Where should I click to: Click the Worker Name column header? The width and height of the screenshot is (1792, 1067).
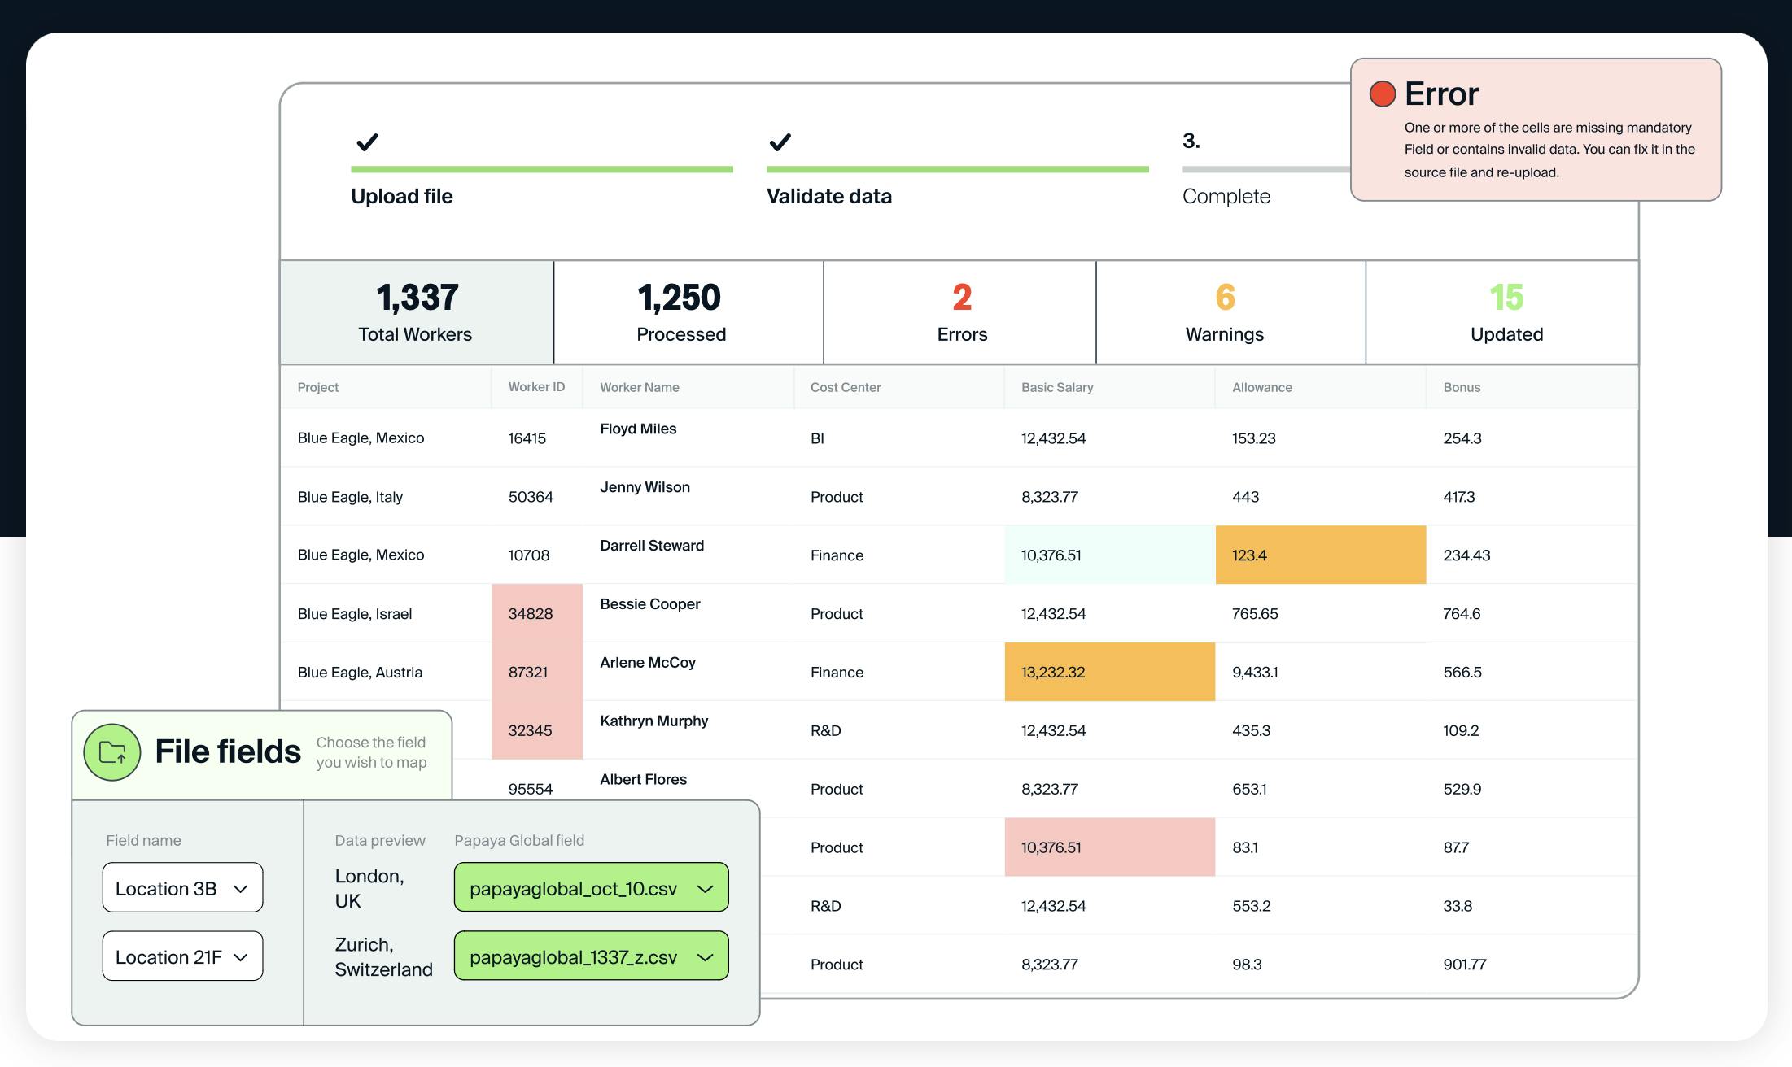click(x=640, y=388)
